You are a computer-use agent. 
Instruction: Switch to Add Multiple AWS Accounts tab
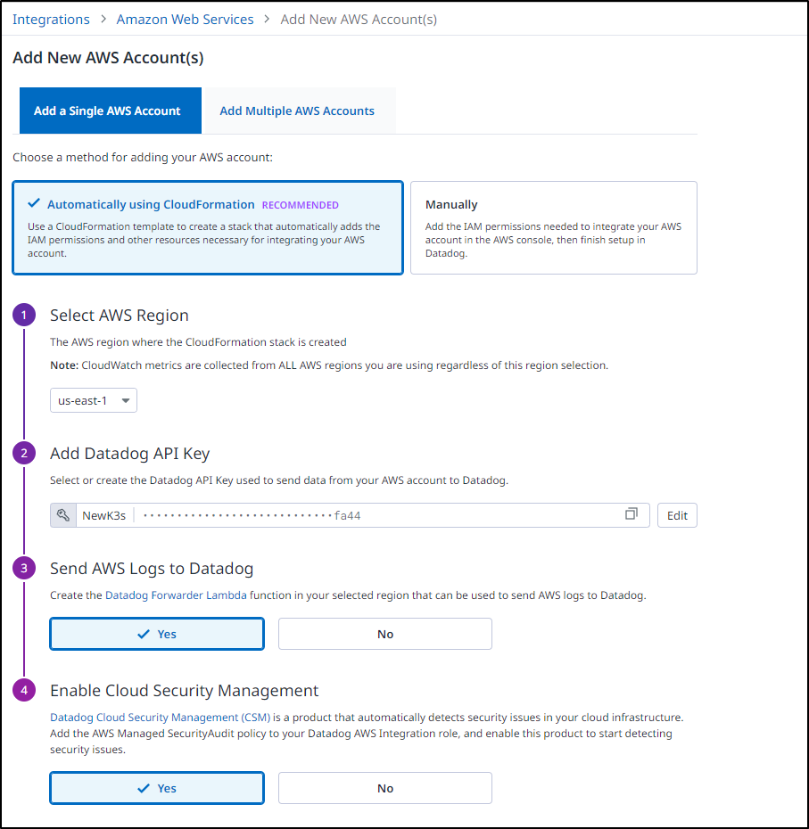pos(297,111)
